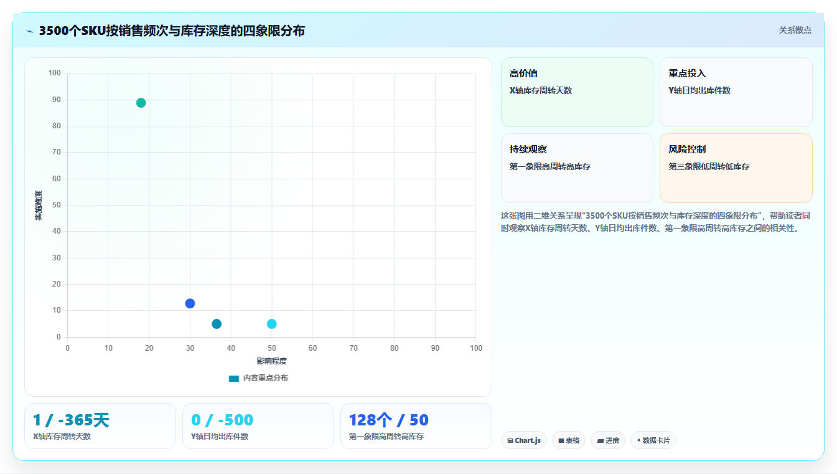
Task: Click the 关系散点 label in the header
Action: click(x=795, y=30)
